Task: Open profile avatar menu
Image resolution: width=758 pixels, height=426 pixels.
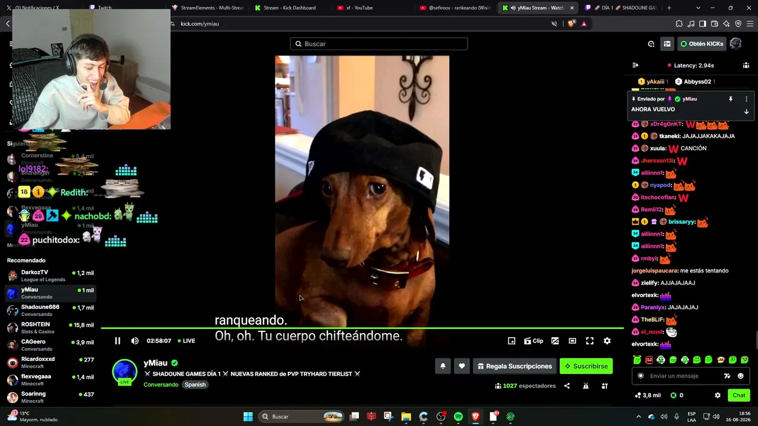Action: point(735,44)
